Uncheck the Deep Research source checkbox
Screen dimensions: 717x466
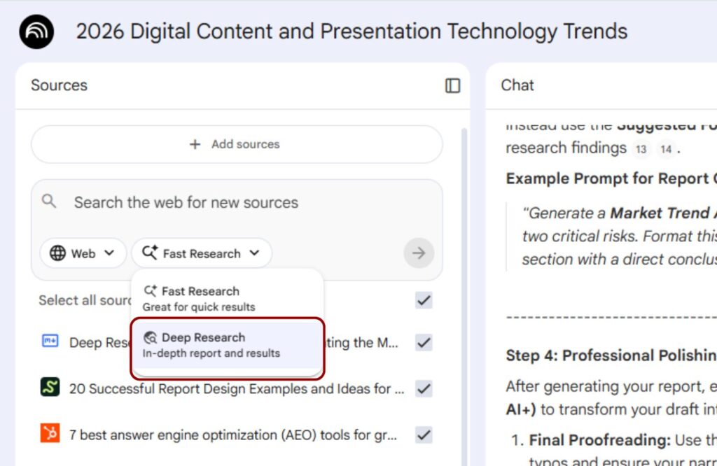(424, 343)
